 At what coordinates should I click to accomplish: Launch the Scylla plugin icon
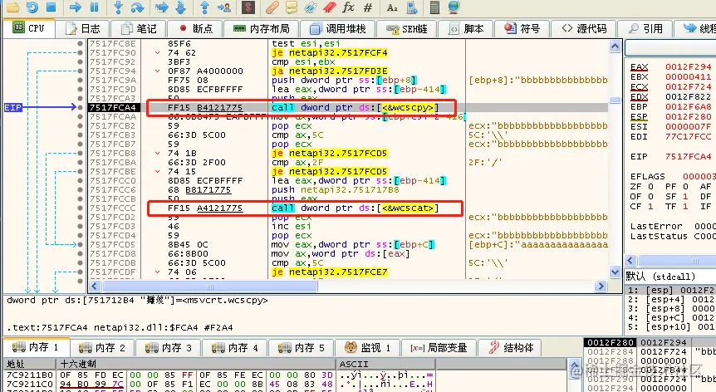tap(248, 7)
